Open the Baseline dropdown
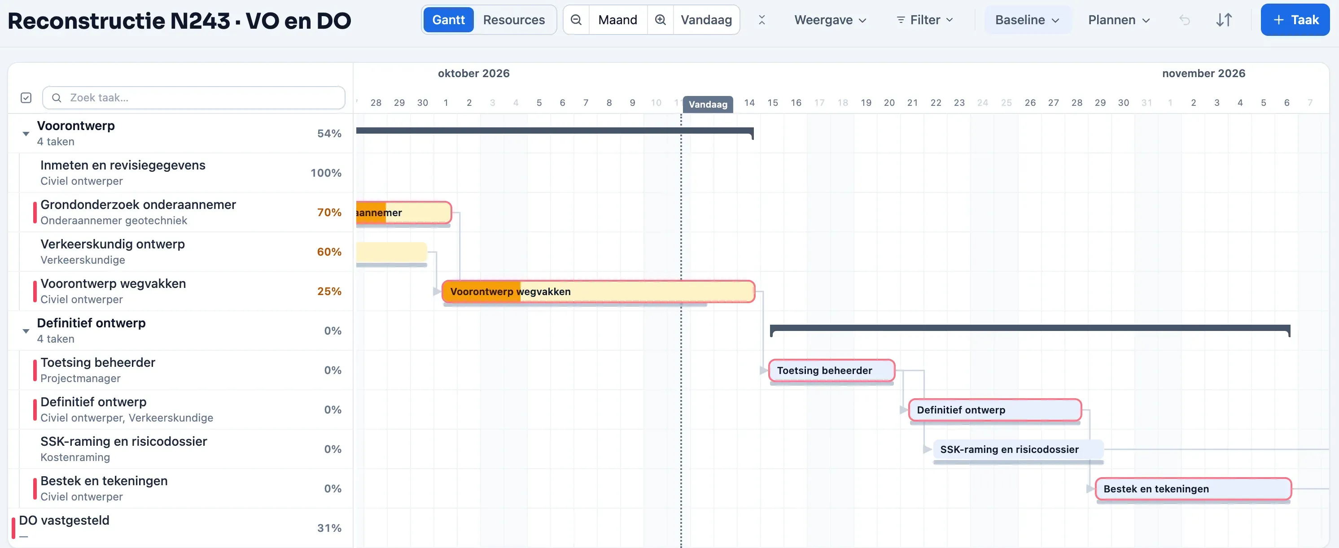 click(1027, 20)
